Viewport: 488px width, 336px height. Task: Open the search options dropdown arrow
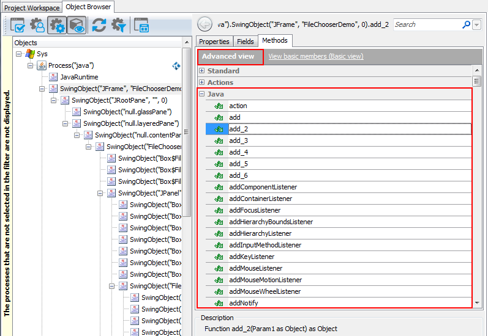pyautogui.click(x=476, y=24)
